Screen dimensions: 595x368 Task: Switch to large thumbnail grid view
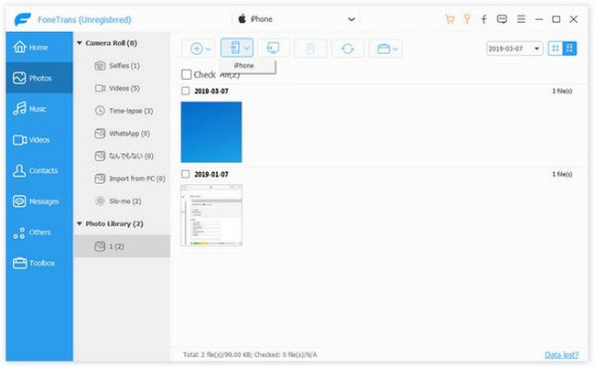(x=569, y=49)
